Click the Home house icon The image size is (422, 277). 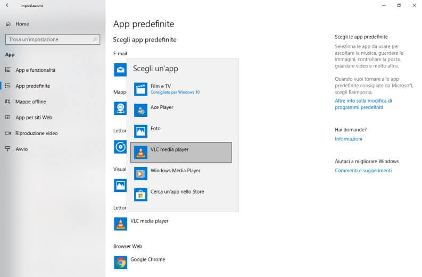9,24
